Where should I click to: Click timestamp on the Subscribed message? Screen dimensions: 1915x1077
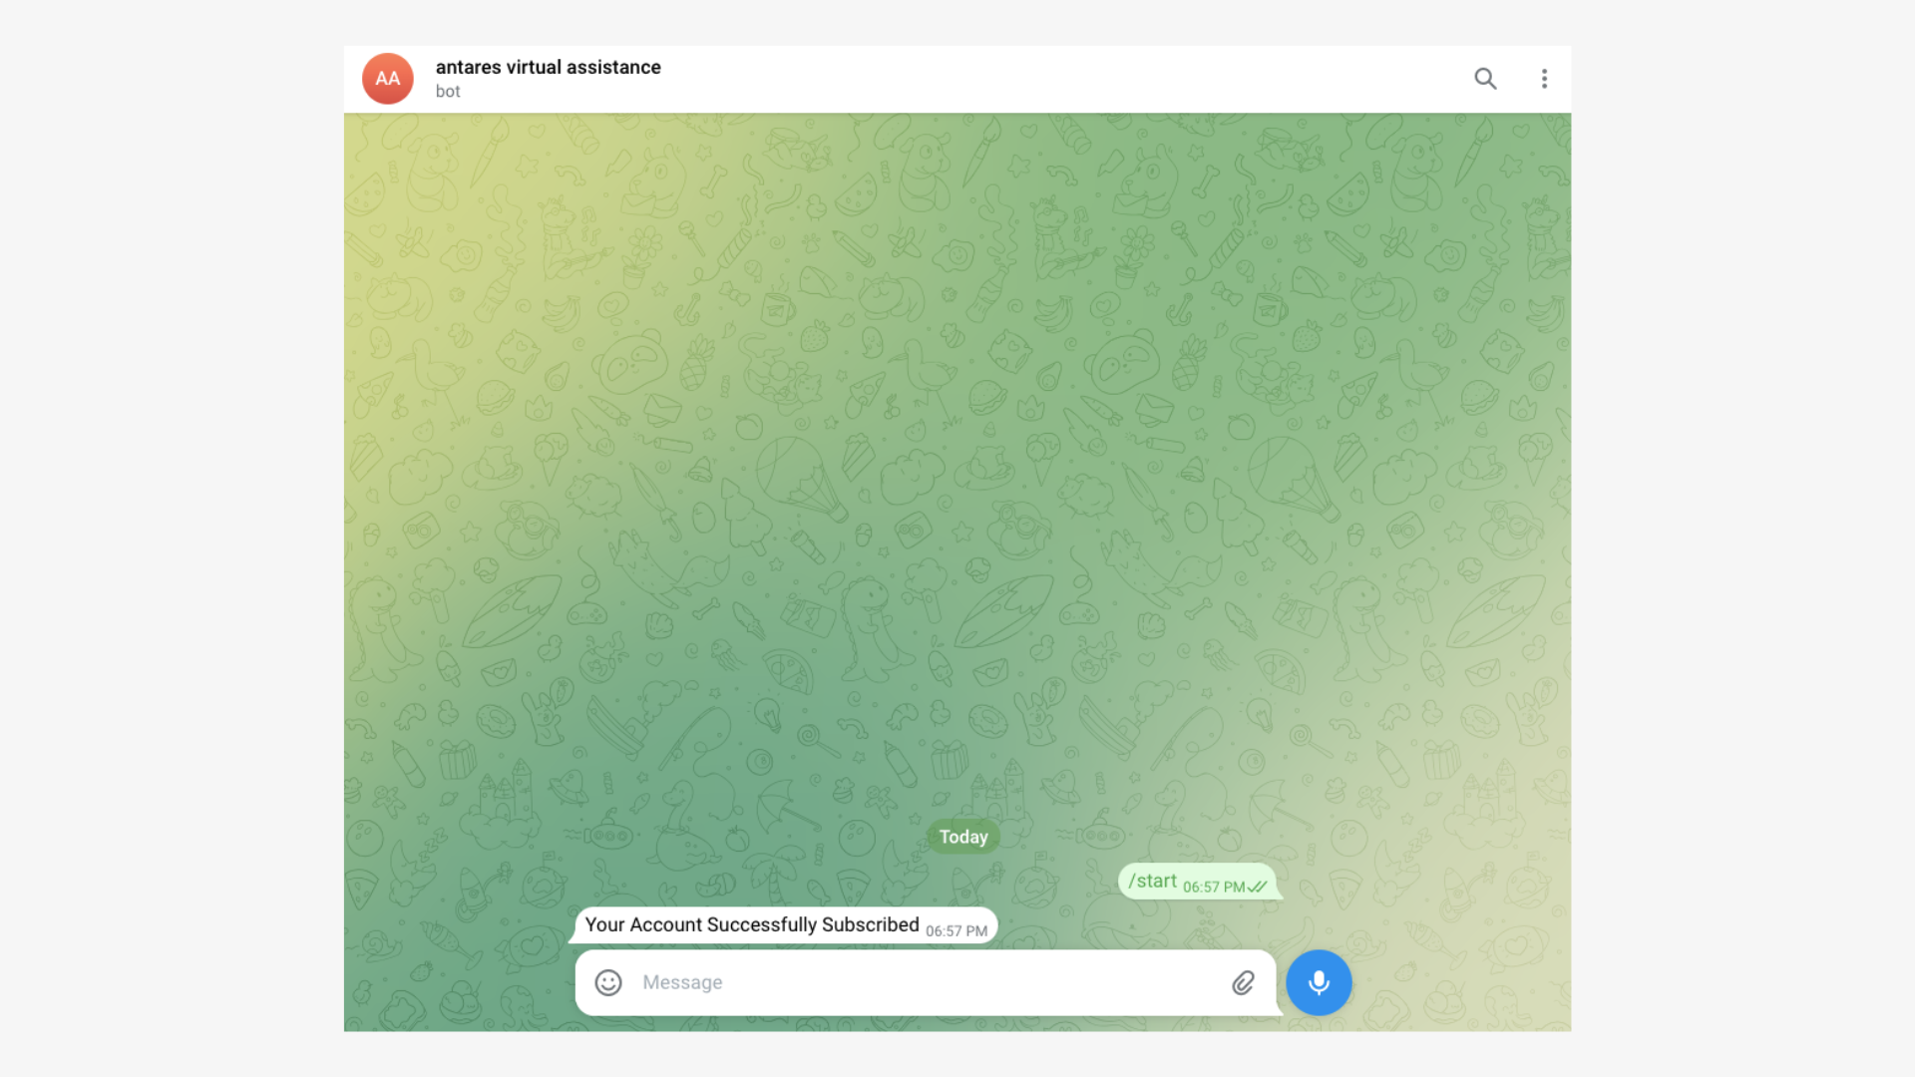pos(956,930)
